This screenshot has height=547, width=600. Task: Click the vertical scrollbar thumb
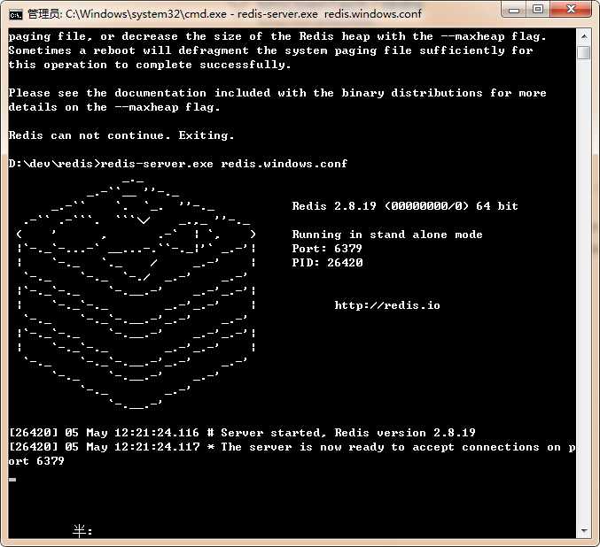[584, 52]
